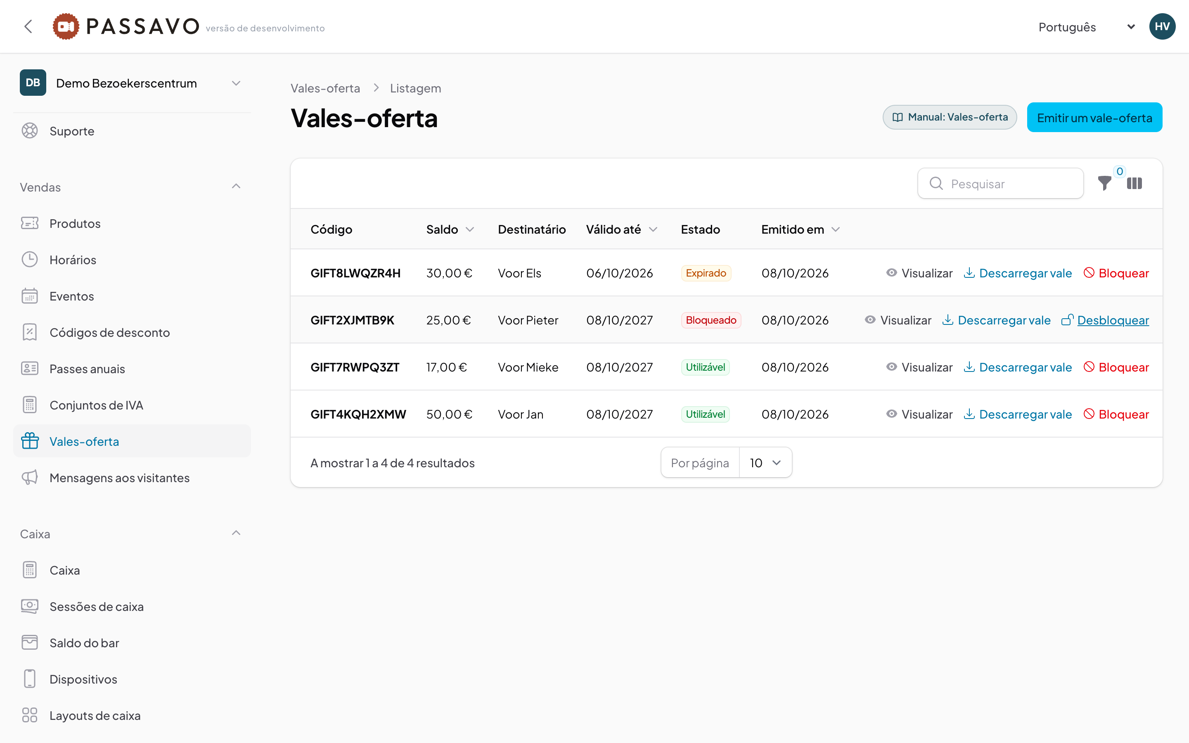Click the Passavo logo icon
Viewport: 1189px width, 743px height.
[66, 26]
